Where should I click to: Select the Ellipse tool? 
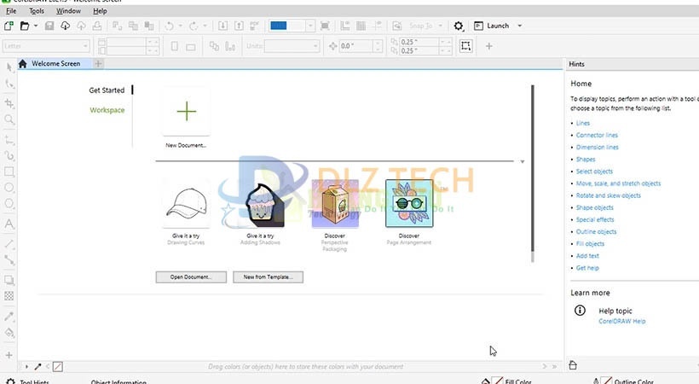coord(9,188)
